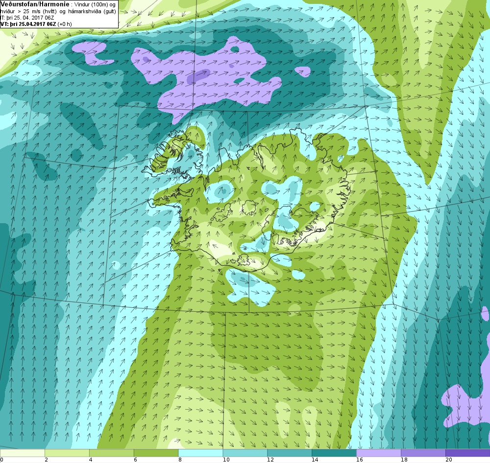Click the legend scale label "18"

pyautogui.click(x=404, y=460)
